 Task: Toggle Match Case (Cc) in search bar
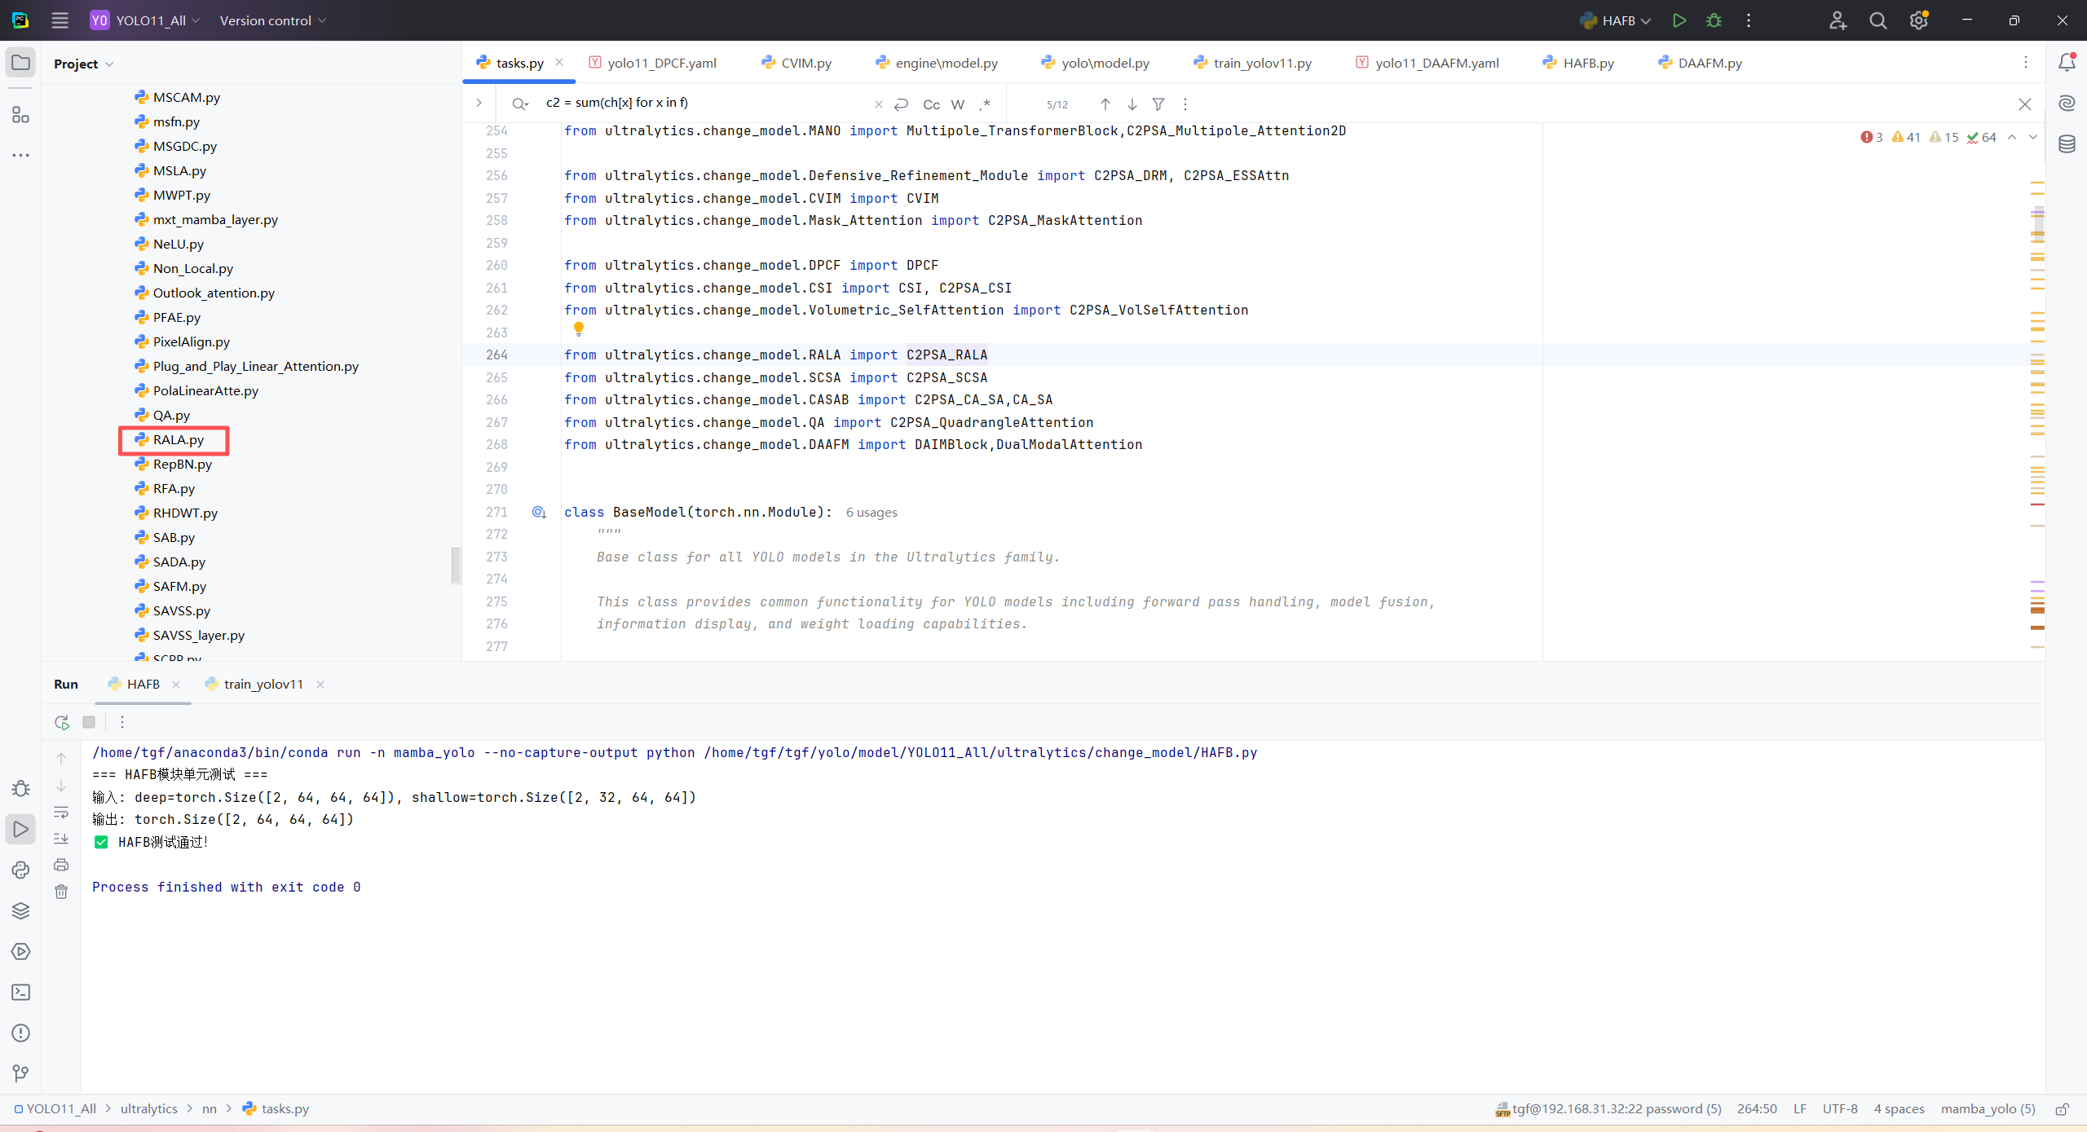931,104
